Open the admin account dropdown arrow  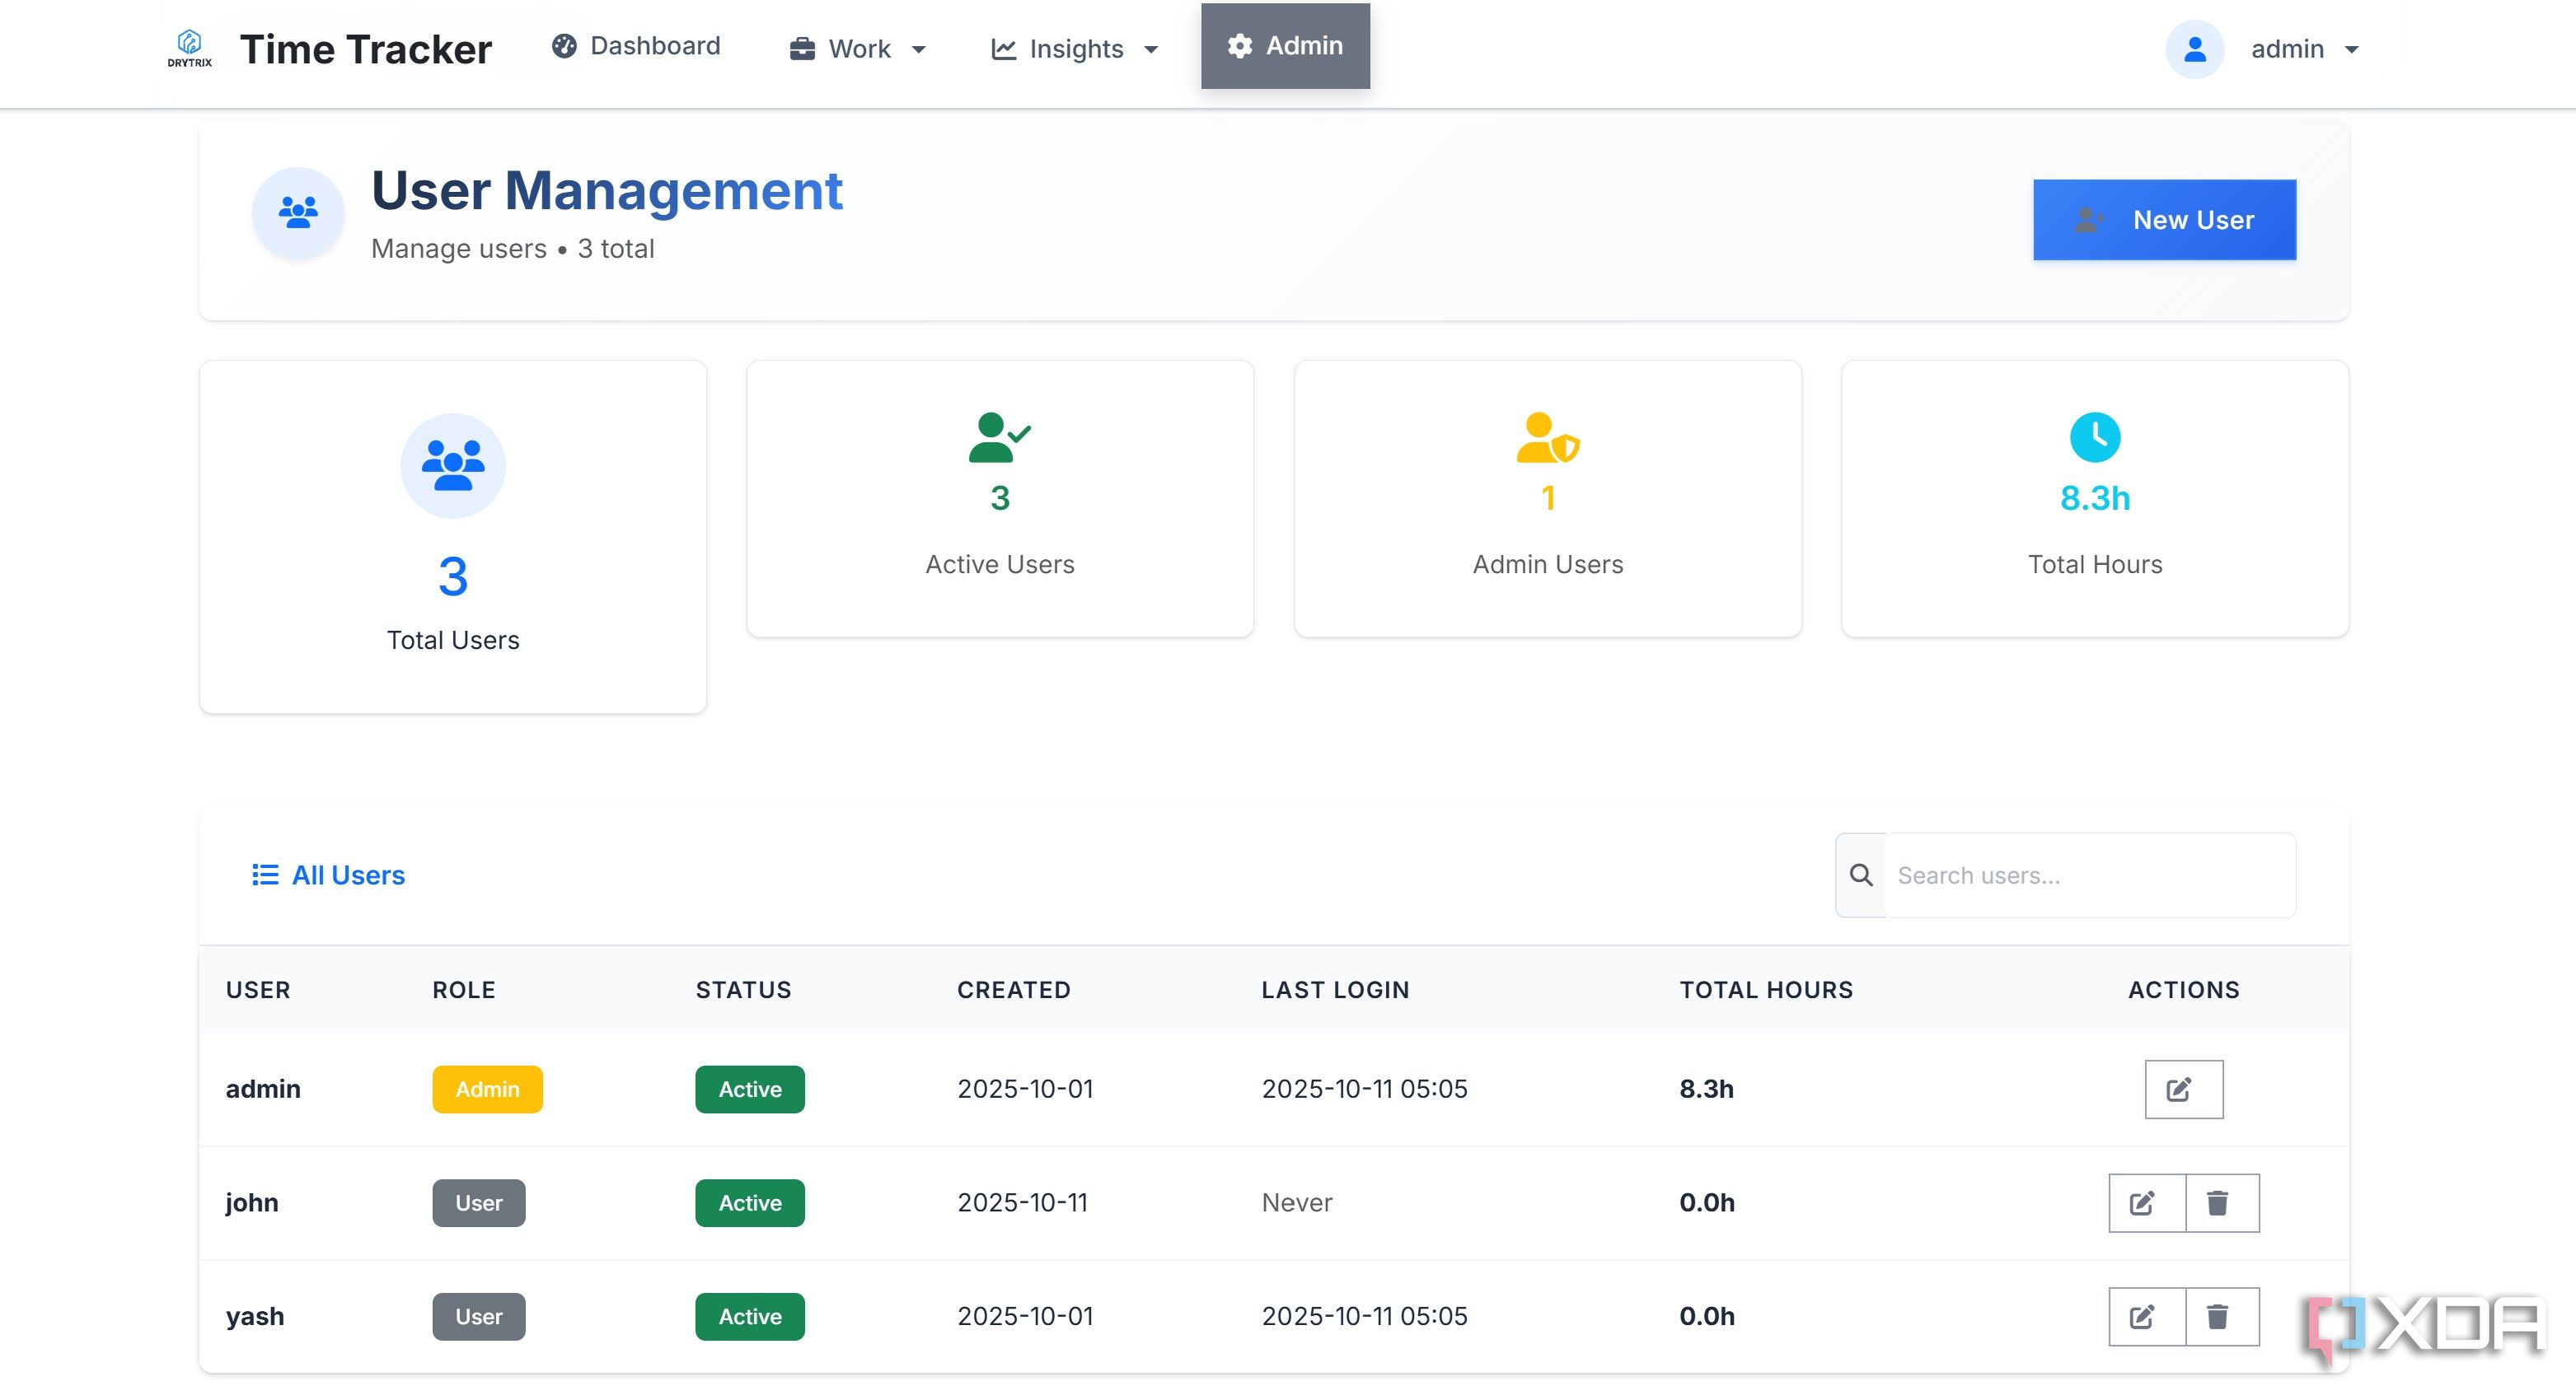[2352, 50]
